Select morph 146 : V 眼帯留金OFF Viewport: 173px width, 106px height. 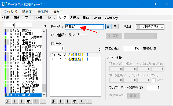tap(23, 56)
